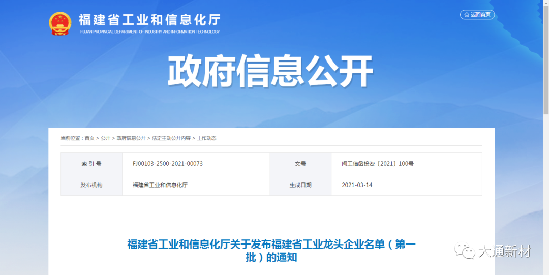Screen dimensions: 549x275
Task: Select the 工作动态 breadcrumb item
Action: [207, 138]
